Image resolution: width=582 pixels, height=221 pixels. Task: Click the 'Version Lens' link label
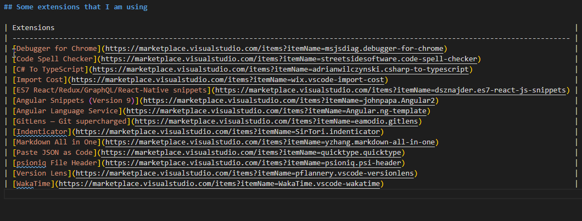pos(42,173)
